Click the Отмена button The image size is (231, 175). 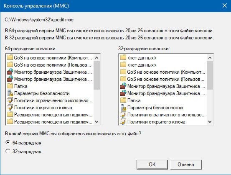click(186, 165)
